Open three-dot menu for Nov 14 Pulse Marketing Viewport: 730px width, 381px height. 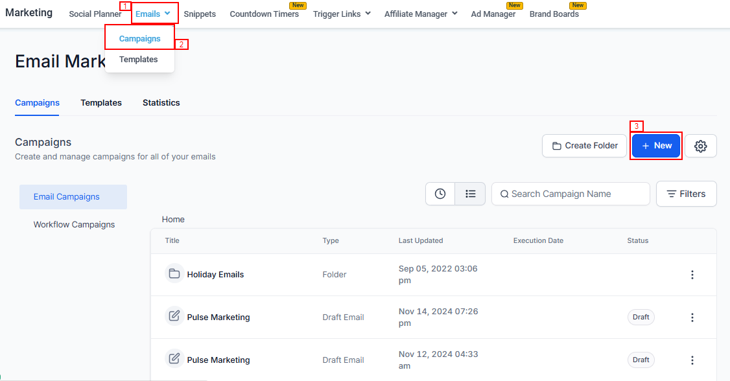click(692, 317)
